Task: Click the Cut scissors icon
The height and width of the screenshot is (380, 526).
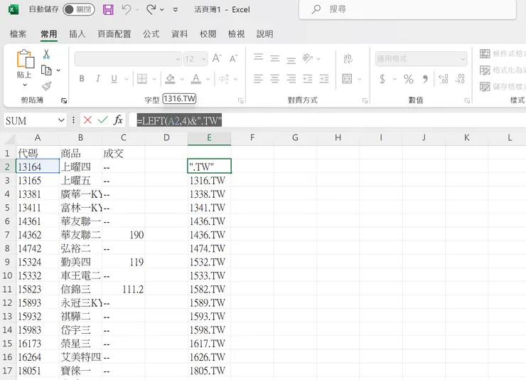Action: coord(46,54)
